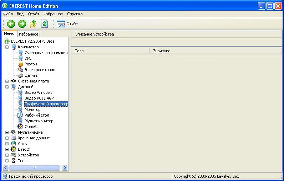Open the Отчёт report toolbar button
This screenshot has height=182, width=284.
pos(67,24)
